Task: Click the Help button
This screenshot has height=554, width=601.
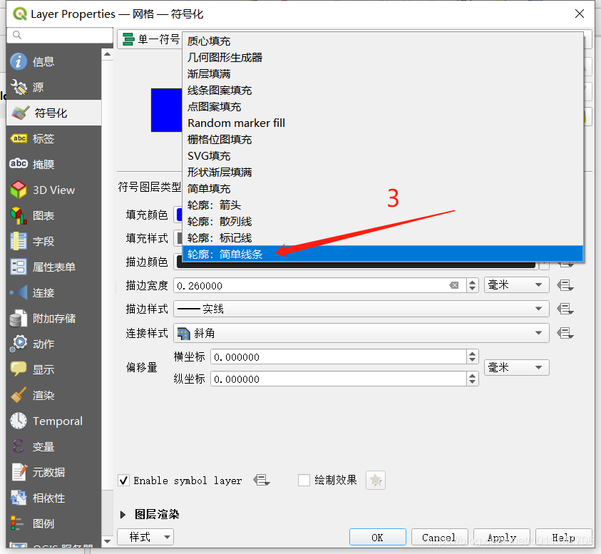Action: [564, 537]
